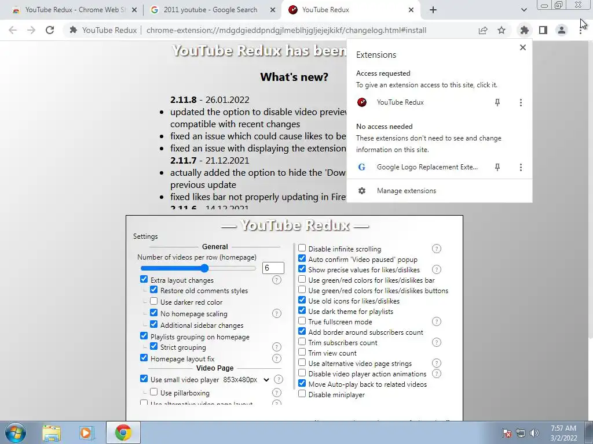Enable green/red colors for likes/dislikes bar
Screen dimensions: 593x444
302,279
